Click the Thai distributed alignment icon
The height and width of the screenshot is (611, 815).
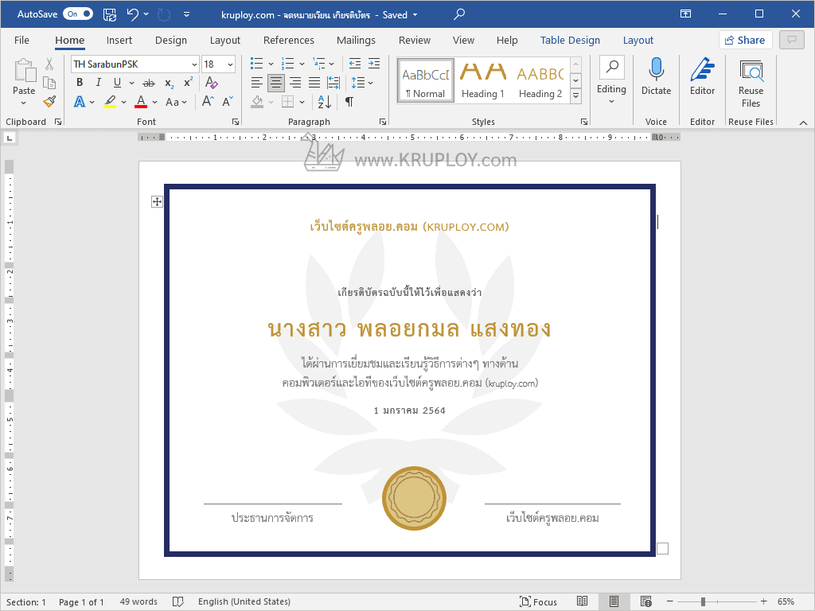coord(333,82)
